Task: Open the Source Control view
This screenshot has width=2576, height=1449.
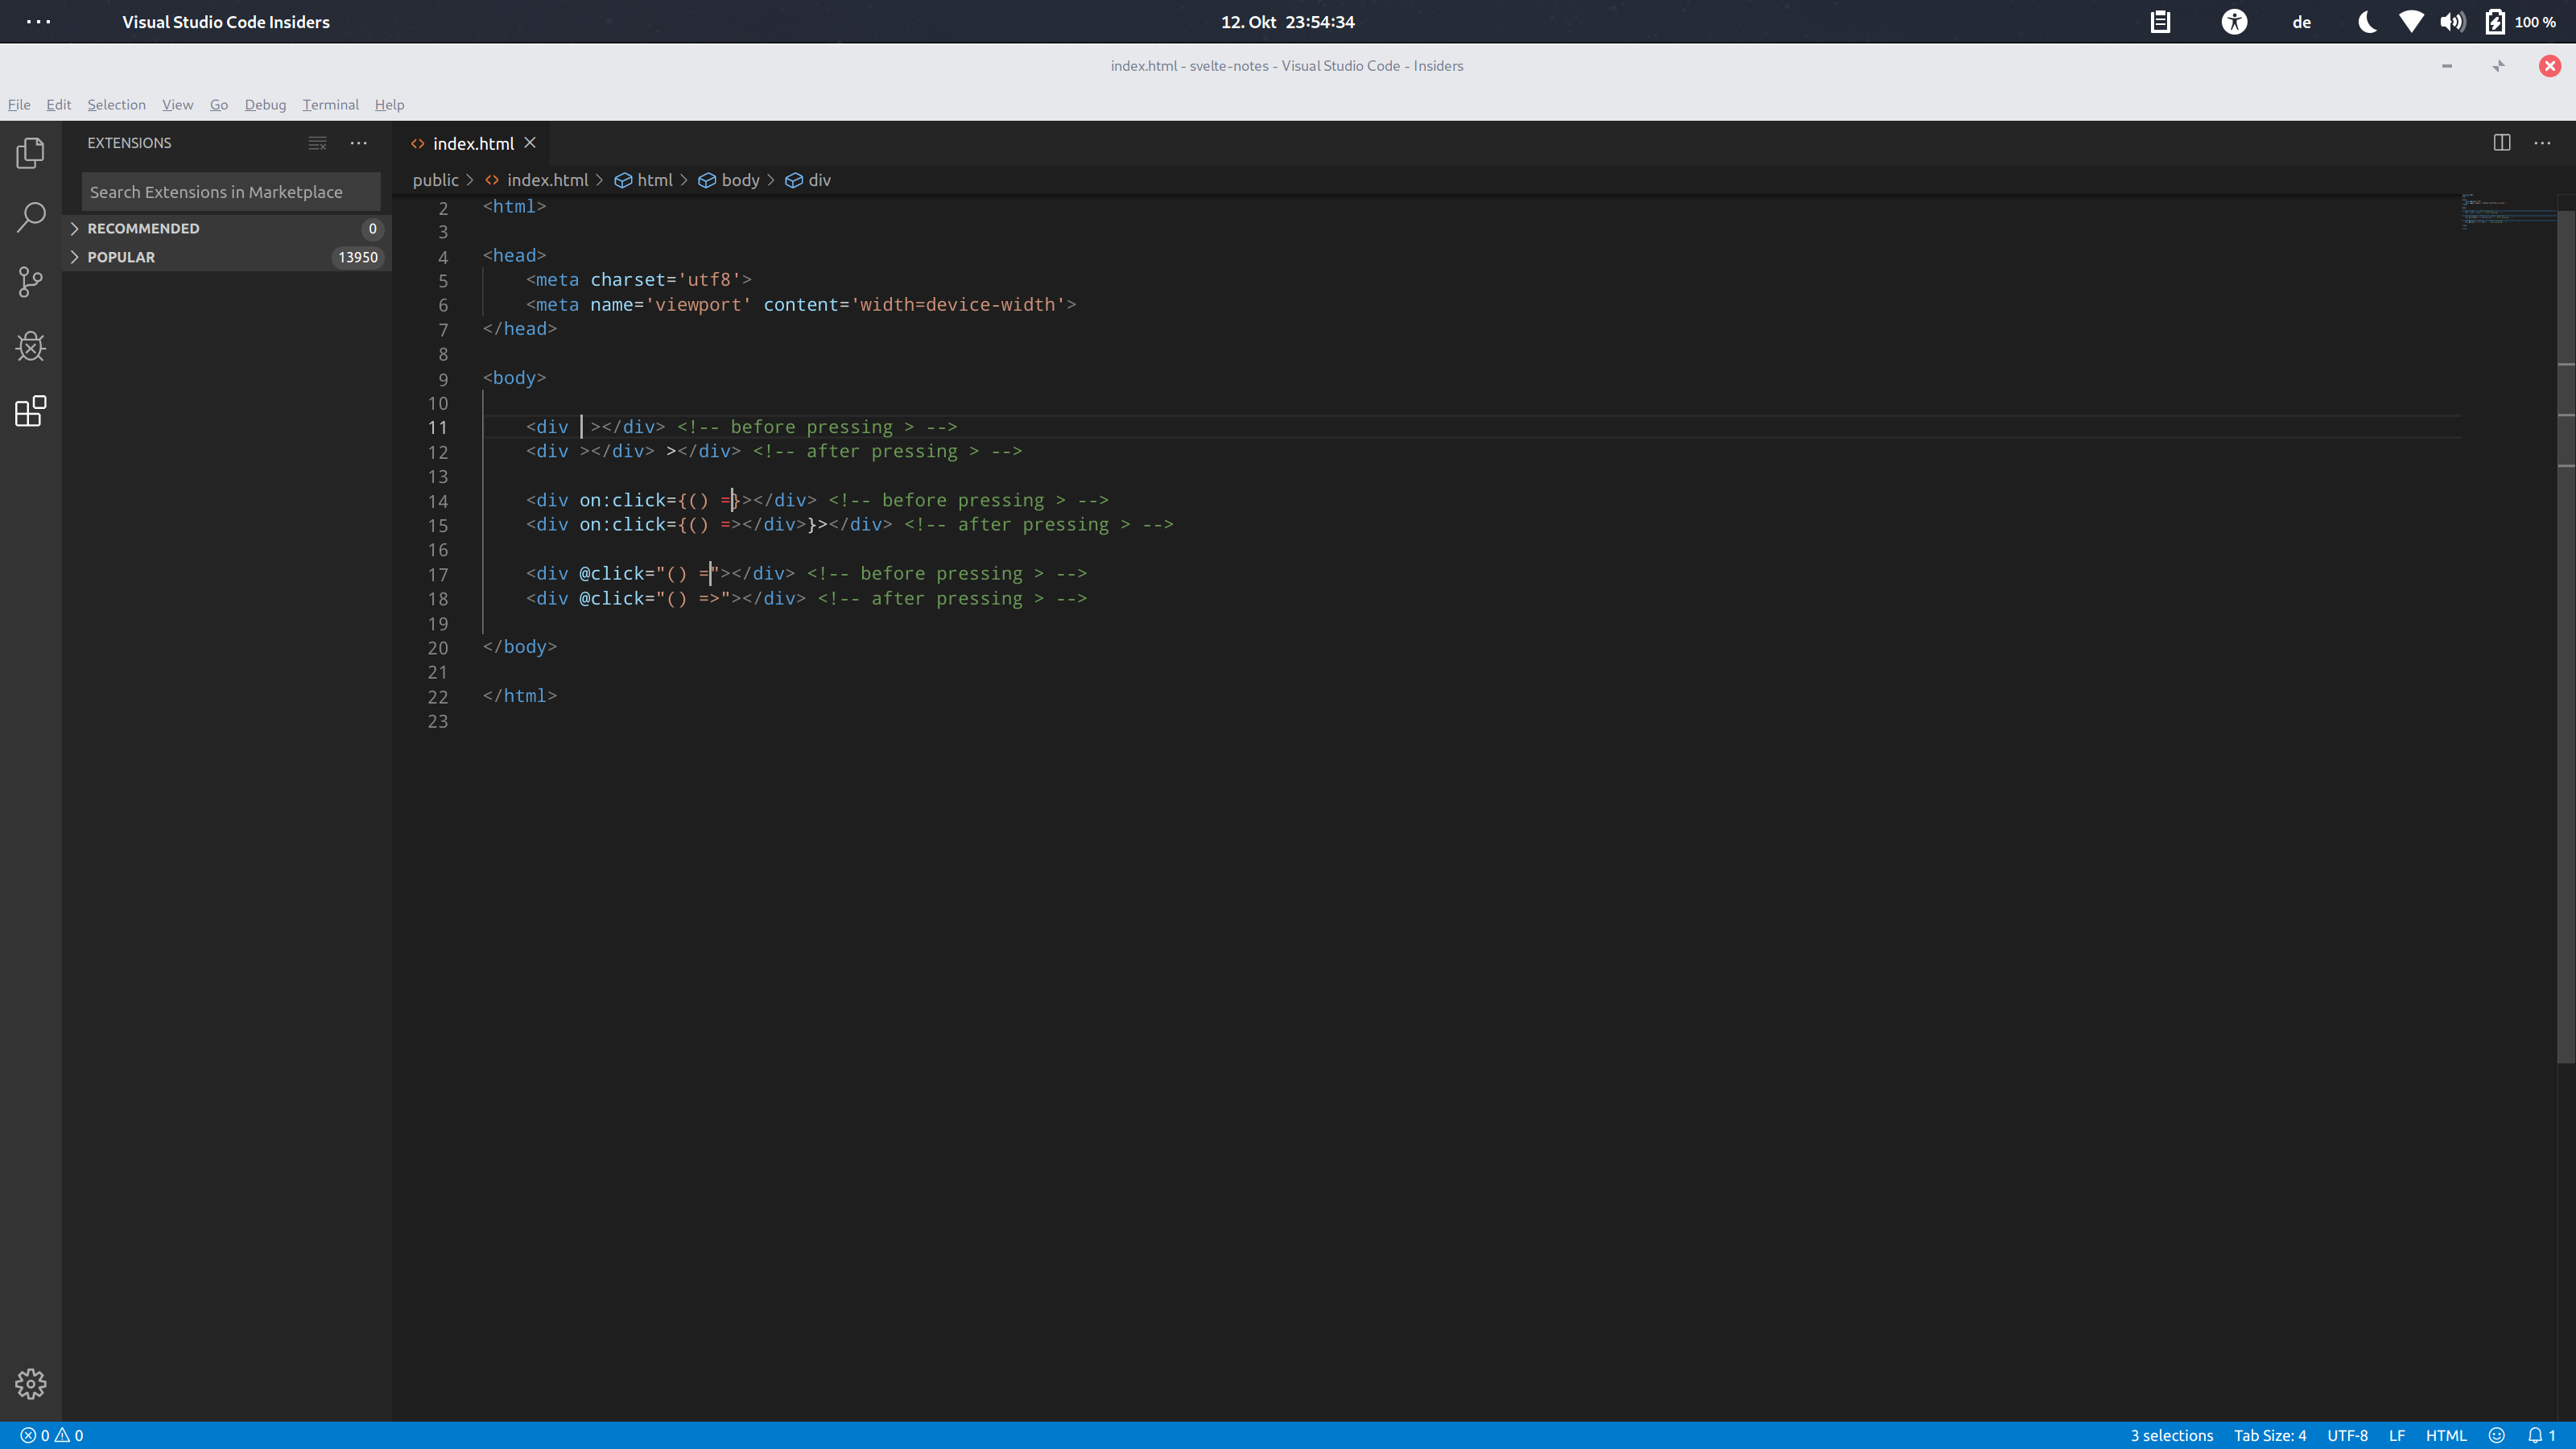Action: (x=30, y=282)
